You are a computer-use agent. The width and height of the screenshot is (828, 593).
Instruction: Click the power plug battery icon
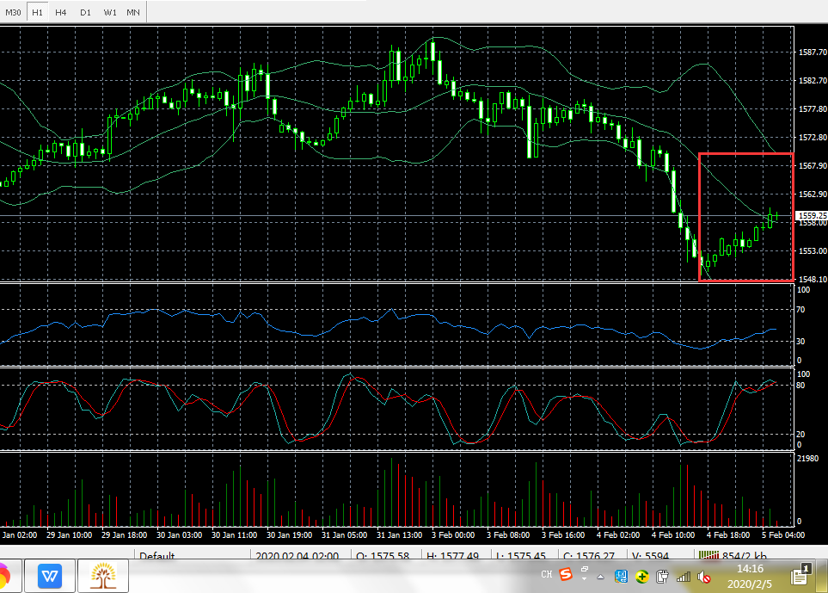[x=663, y=576]
